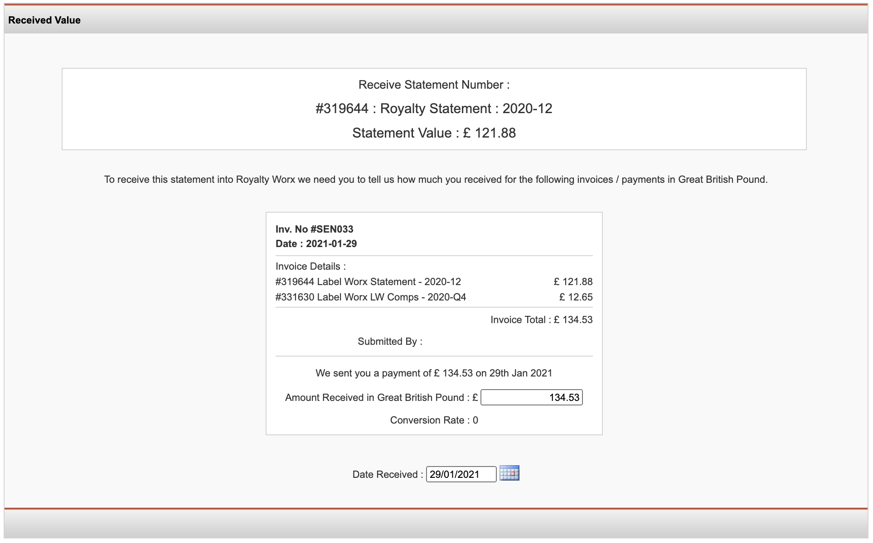This screenshot has height=543, width=873.
Task: Click '#319644 Label Worx Statement - 2020-12' row
Action: click(434, 282)
